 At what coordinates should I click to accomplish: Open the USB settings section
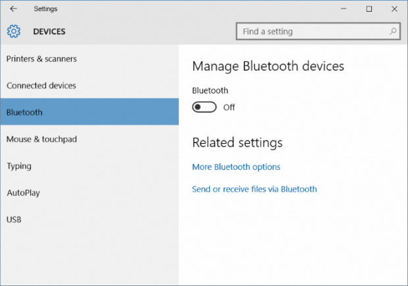pyautogui.click(x=14, y=219)
